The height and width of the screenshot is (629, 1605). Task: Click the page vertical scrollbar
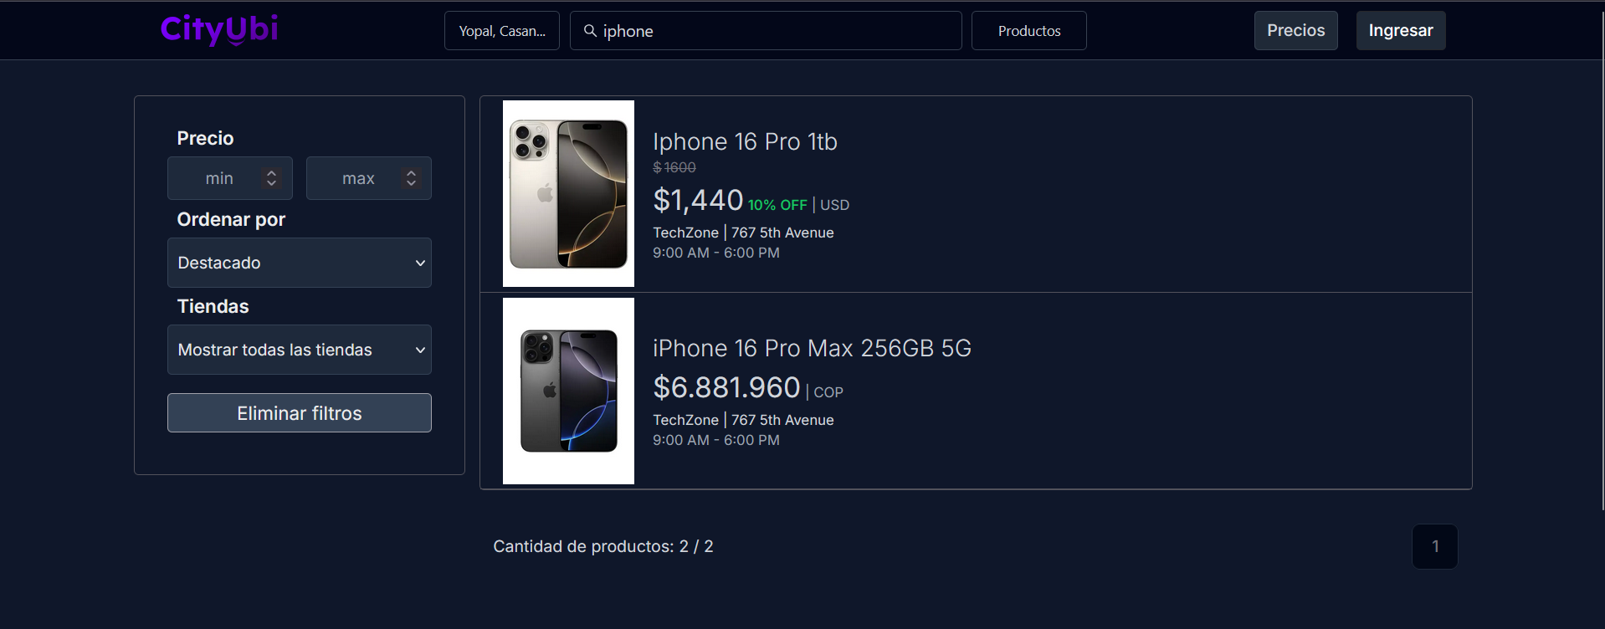(1602, 251)
